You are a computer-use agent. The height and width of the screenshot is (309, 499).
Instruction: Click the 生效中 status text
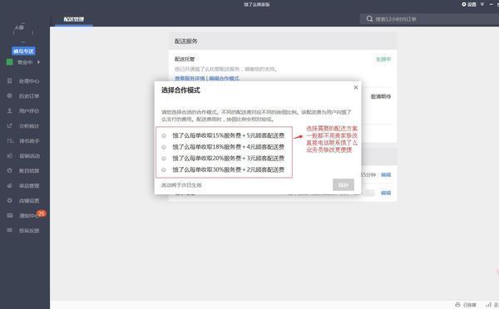click(x=383, y=59)
